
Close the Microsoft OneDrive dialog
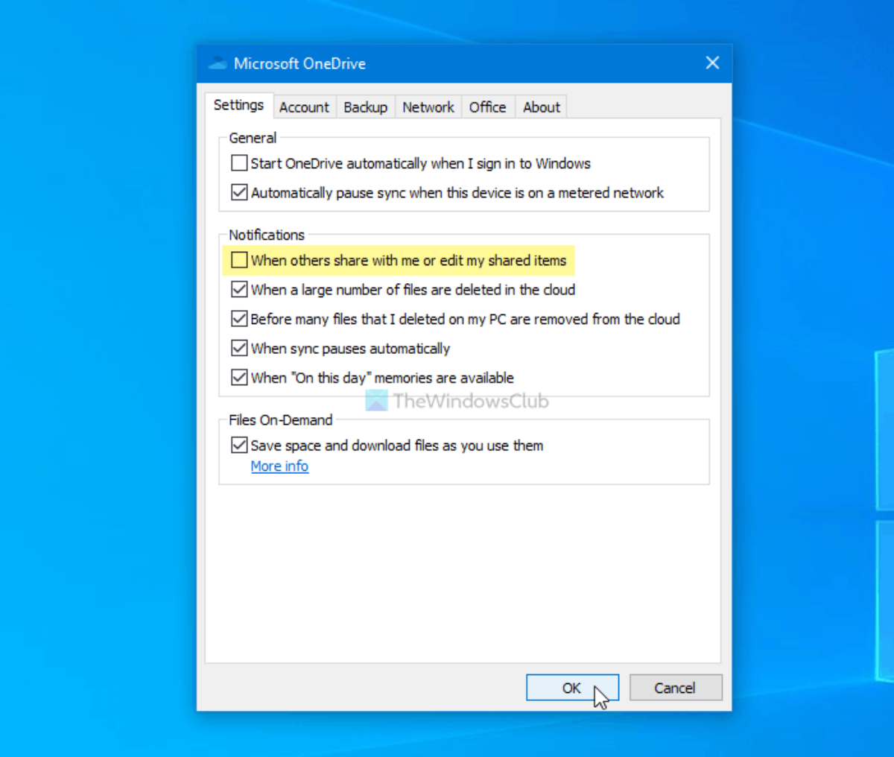point(712,63)
